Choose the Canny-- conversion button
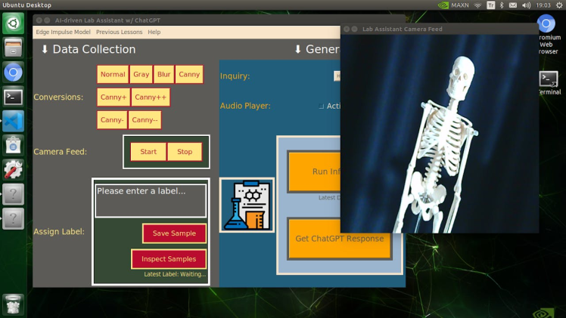The width and height of the screenshot is (566, 318). (x=145, y=120)
